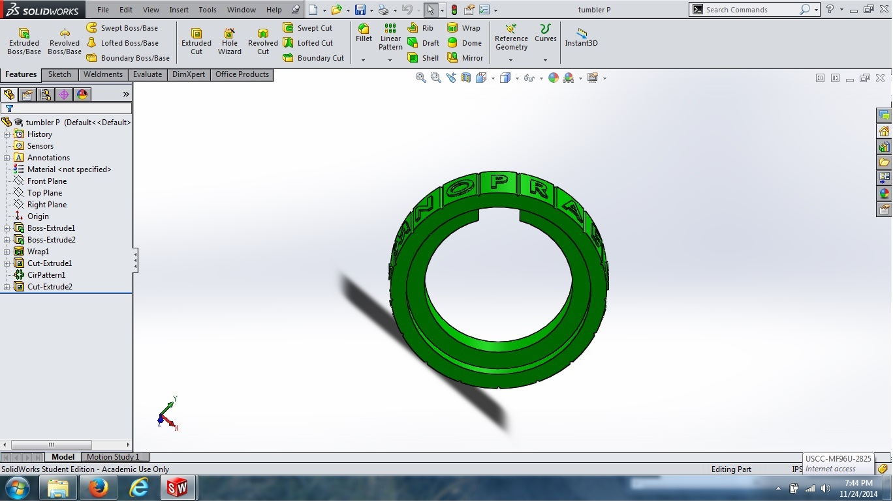Switch to the Weldments tab
Viewport: 893px width, 502px height.
(102, 74)
